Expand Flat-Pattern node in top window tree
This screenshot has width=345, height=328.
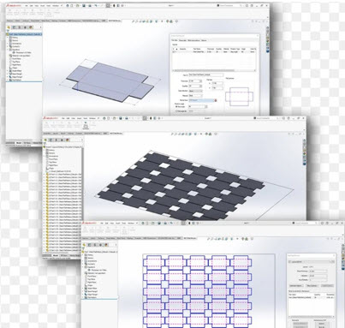(8, 80)
